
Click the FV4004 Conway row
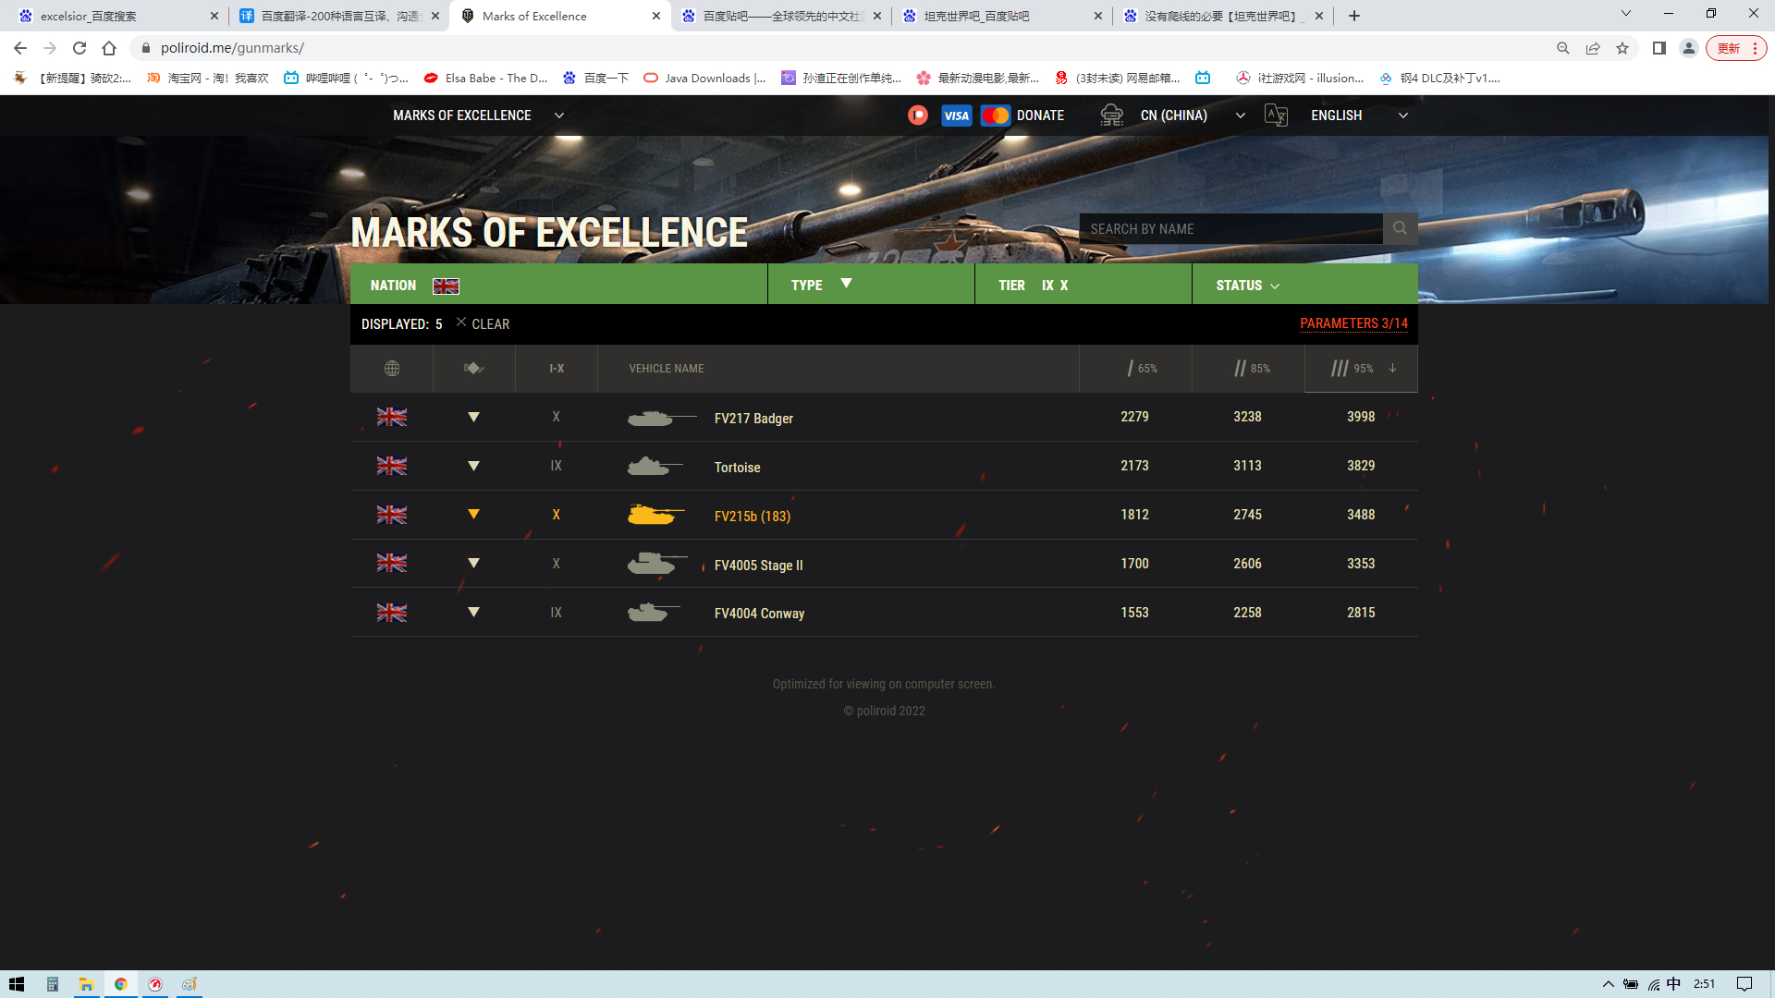[x=884, y=612]
